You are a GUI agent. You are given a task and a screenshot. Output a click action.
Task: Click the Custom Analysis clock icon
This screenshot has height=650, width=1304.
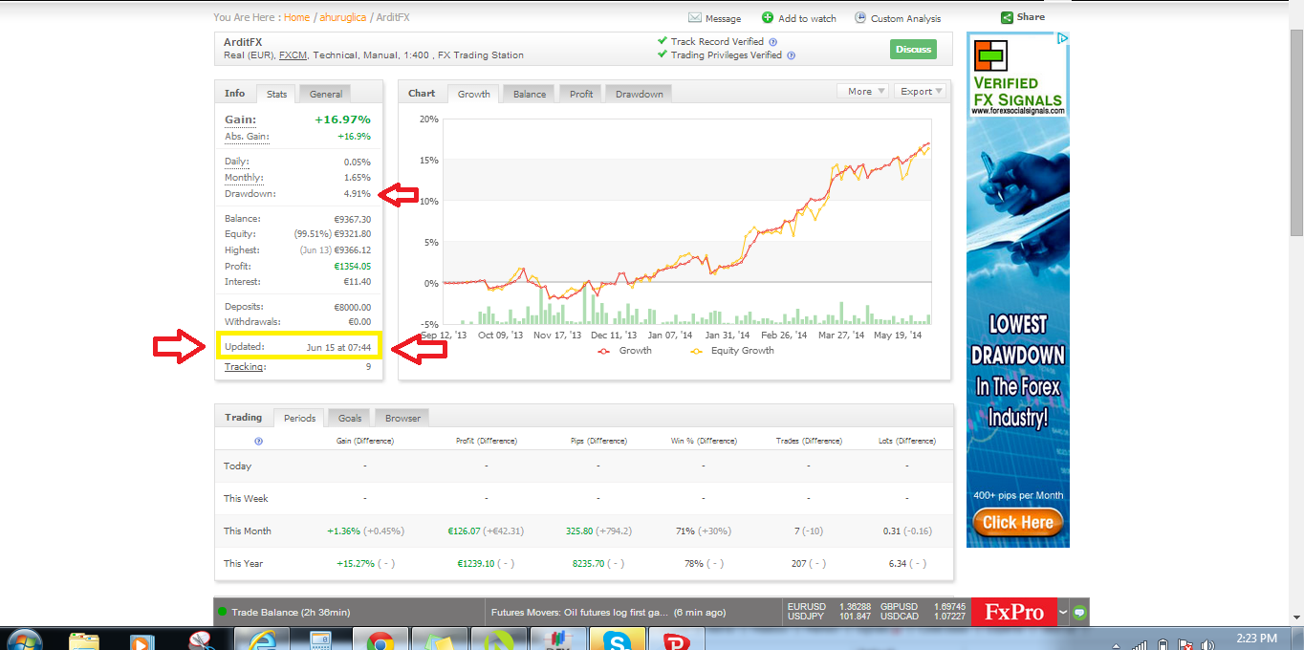[860, 17]
